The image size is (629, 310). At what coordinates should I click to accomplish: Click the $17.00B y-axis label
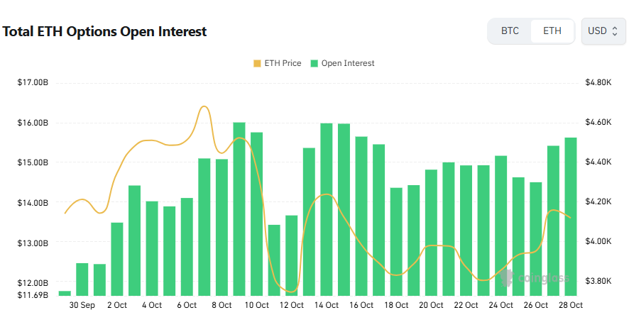point(33,83)
